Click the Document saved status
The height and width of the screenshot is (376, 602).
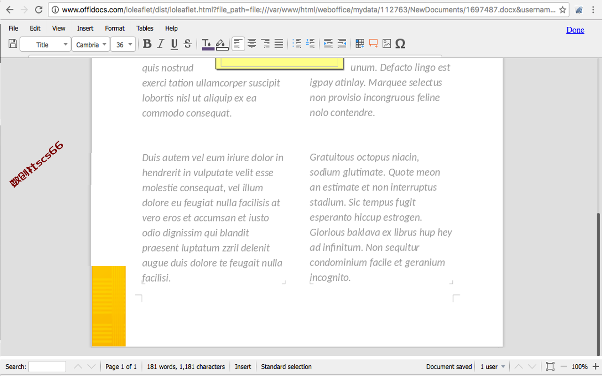[449, 367]
